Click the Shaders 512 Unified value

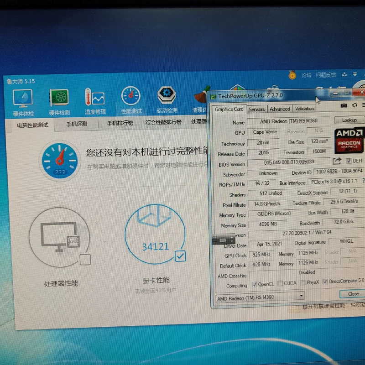pyautogui.click(x=270, y=193)
